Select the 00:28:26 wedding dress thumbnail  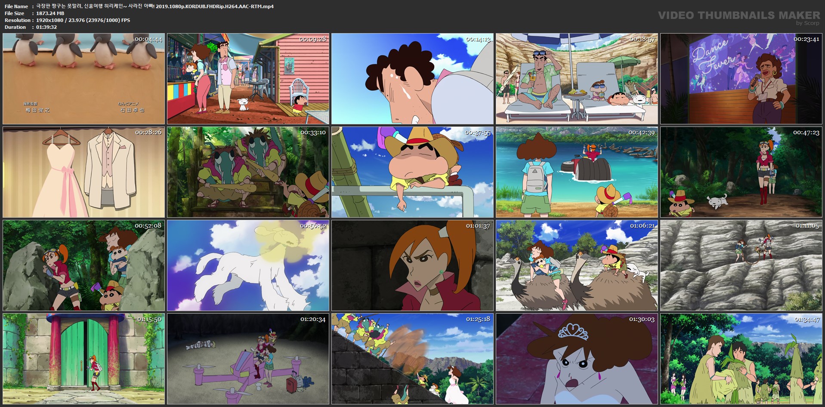(84, 172)
